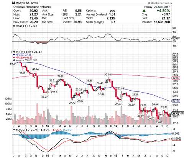Screen dimensions: 184x158
Task: Click the bold M ticker symbol header
Action: pyautogui.click(x=13, y=3)
